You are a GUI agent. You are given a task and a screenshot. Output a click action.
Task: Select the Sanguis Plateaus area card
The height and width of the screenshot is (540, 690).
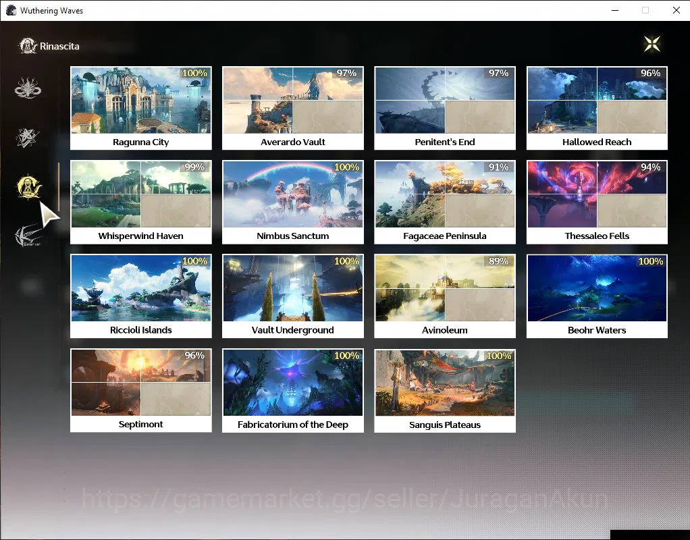click(445, 390)
